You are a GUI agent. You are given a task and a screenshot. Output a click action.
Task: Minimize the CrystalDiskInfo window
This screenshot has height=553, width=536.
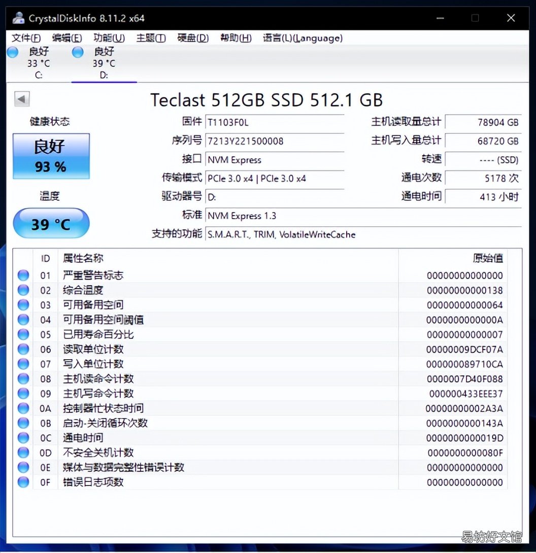coord(440,18)
